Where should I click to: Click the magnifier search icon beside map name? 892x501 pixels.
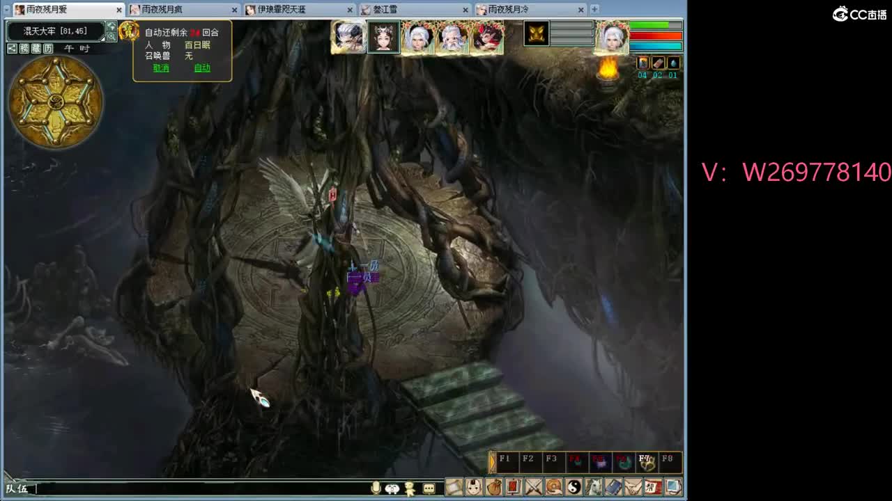pos(111,36)
